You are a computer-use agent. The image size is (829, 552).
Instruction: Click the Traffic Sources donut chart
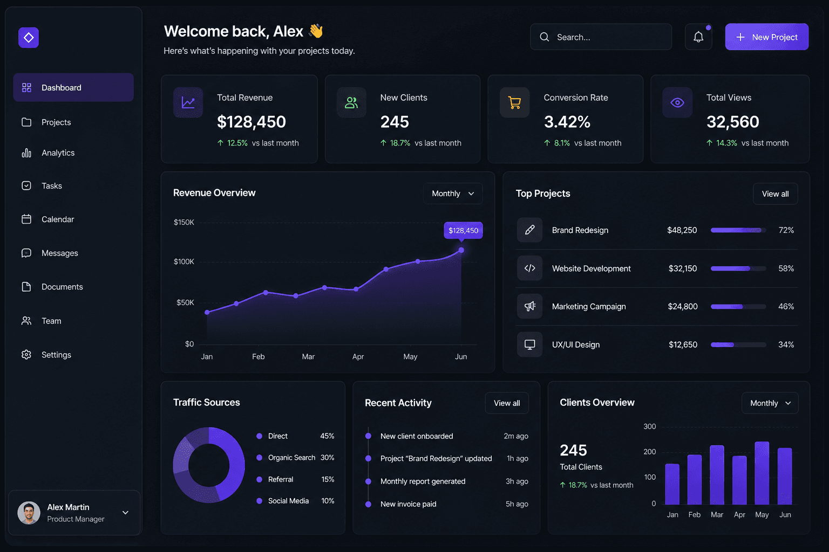209,465
